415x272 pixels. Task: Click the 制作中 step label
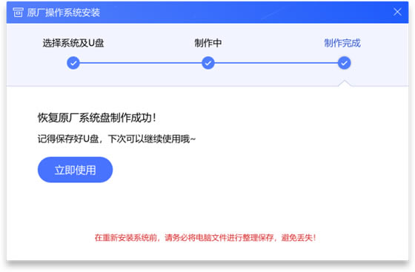coord(208,43)
